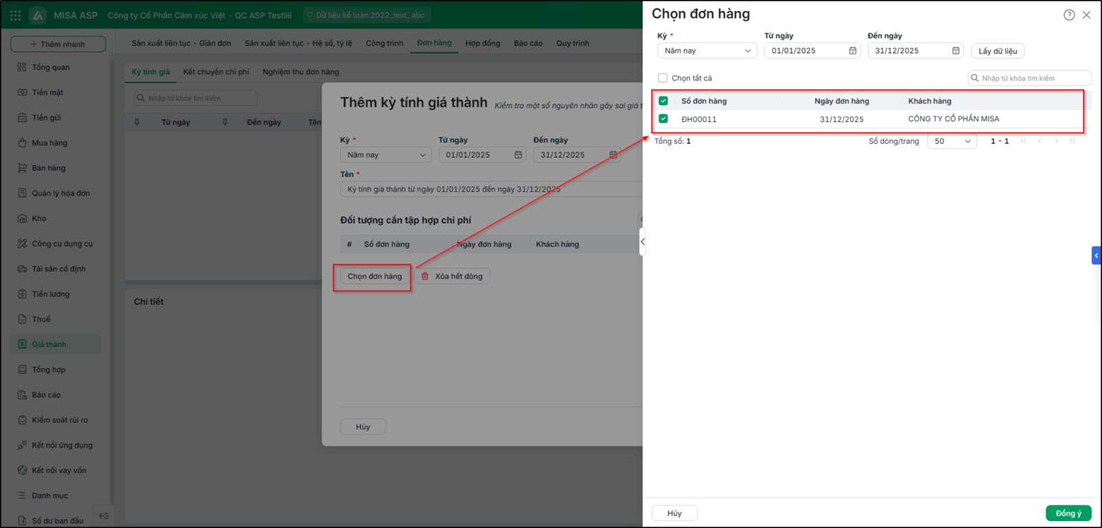Viewport: 1102px width, 528px height.
Task: Open Báo cáo icon in sidebar
Action: click(x=22, y=395)
